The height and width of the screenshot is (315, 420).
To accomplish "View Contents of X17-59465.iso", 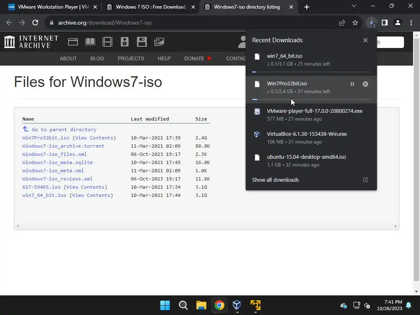I will click(x=85, y=187).
